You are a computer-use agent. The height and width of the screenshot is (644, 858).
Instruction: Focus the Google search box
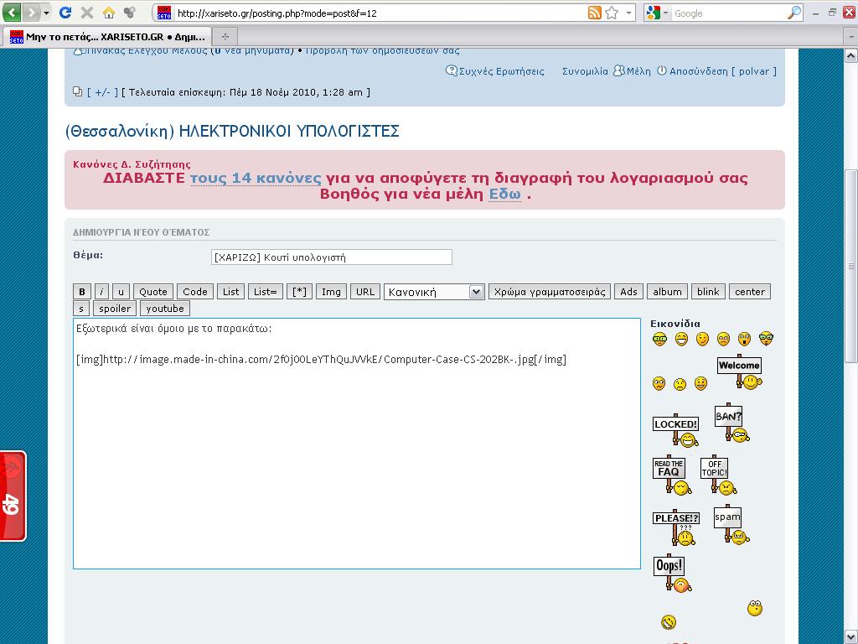pyautogui.click(x=728, y=13)
